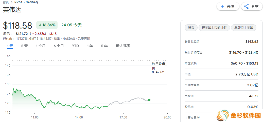Click the 关注 follow button
The height and width of the screenshot is (122, 264).
point(228,7)
